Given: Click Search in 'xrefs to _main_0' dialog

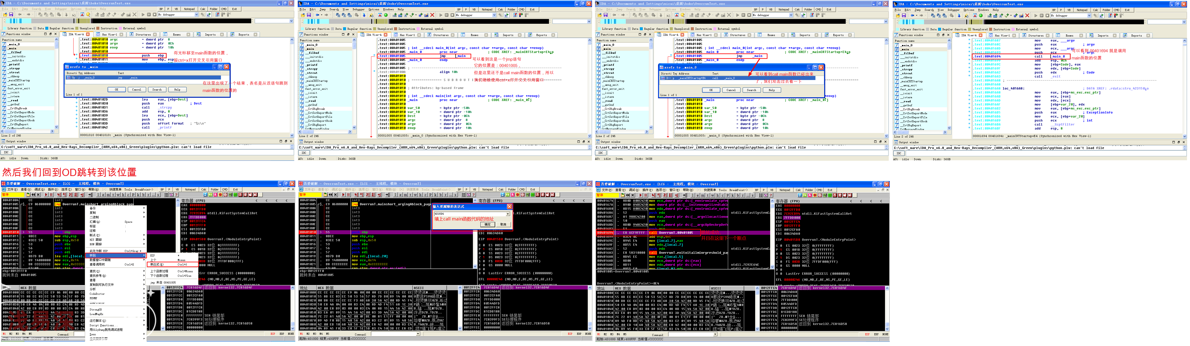Looking at the screenshot, I should (x=752, y=90).
